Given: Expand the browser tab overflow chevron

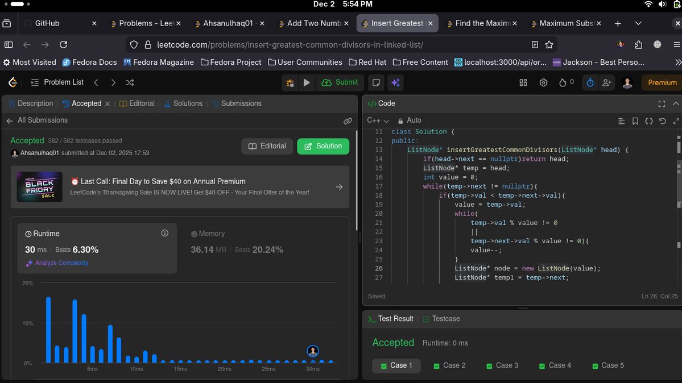Looking at the screenshot, I should pyautogui.click(x=638, y=23).
